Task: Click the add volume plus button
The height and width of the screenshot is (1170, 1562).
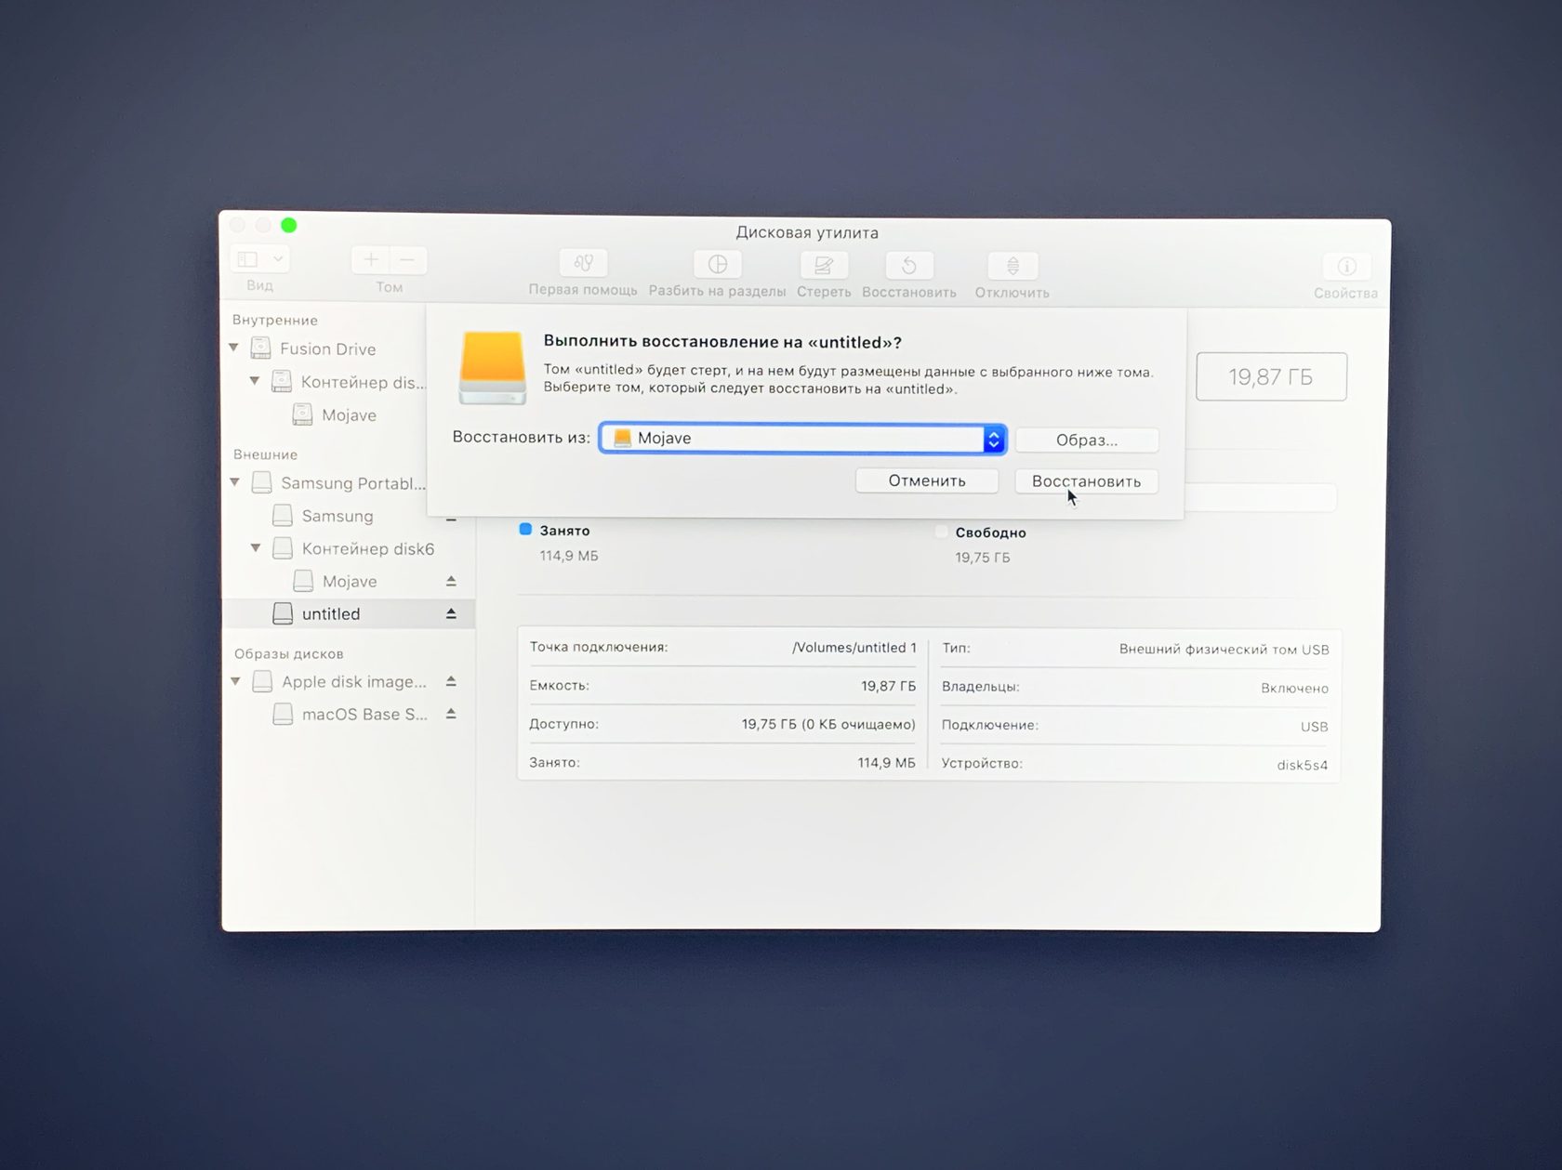Action: pyautogui.click(x=370, y=259)
